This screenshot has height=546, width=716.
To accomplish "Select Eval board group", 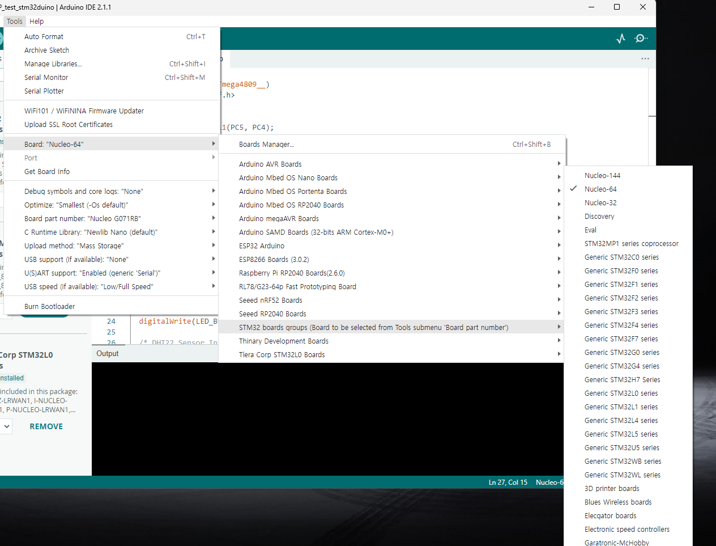I will 628,230.
